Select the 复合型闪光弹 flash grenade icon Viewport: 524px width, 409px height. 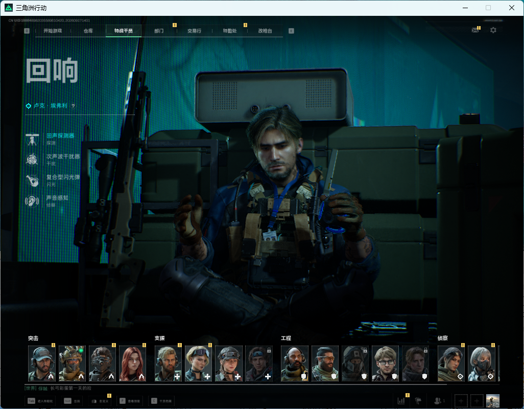(x=32, y=180)
